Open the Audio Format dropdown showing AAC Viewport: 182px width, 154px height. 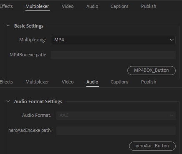point(116,115)
